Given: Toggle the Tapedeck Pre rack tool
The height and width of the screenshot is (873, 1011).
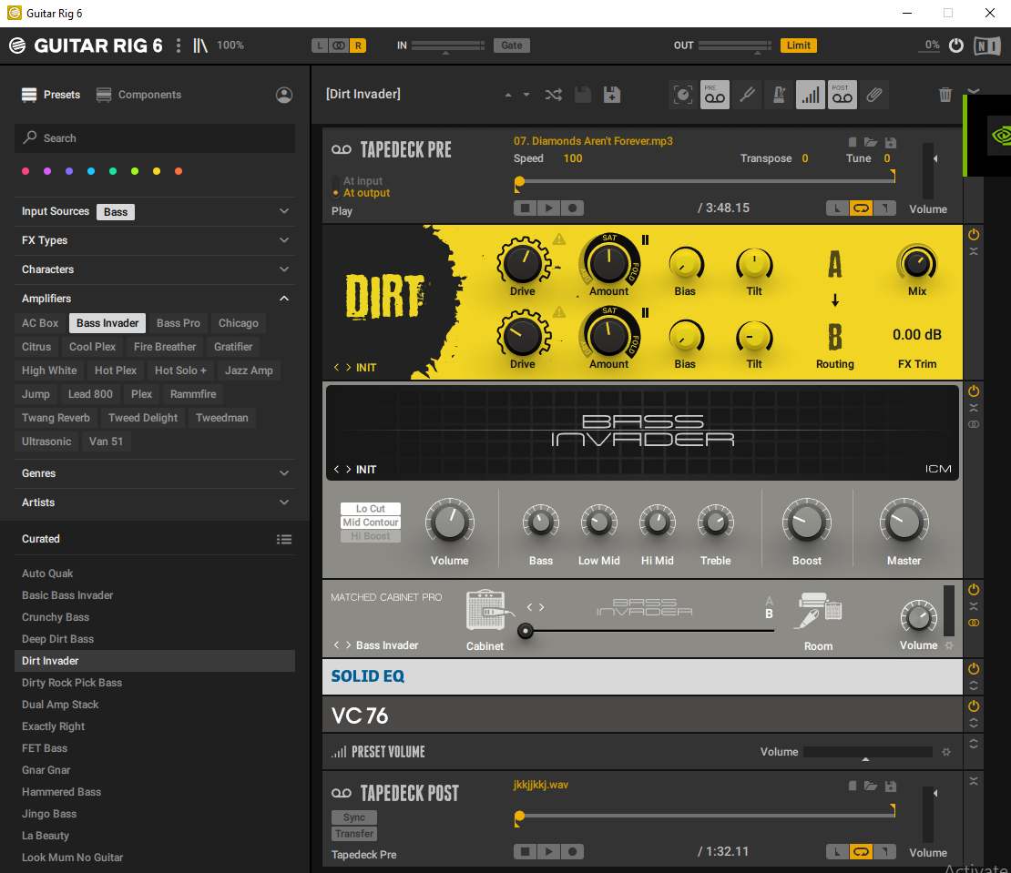Looking at the screenshot, I should [x=714, y=95].
